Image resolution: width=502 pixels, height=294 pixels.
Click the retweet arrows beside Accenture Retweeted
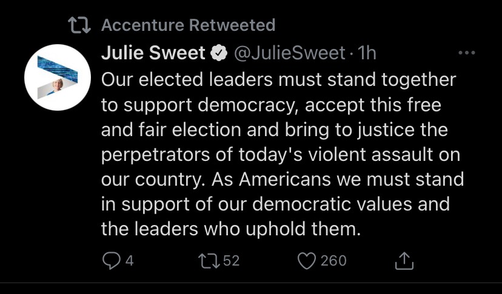pyautogui.click(x=79, y=25)
